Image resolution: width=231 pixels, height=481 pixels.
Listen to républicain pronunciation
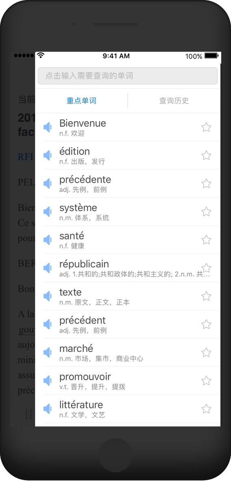tap(48, 268)
